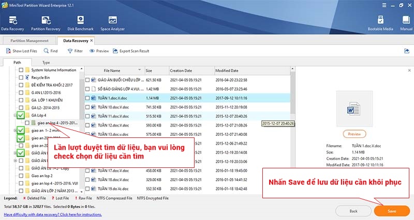Click folder icon of GA Lớp 4
The width and height of the screenshot is (414, 220).
27,115
